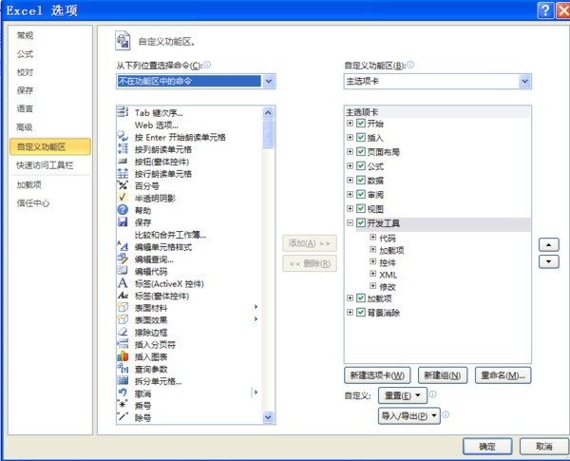
Task: Move selected tab down with arrow button
Action: pyautogui.click(x=548, y=261)
